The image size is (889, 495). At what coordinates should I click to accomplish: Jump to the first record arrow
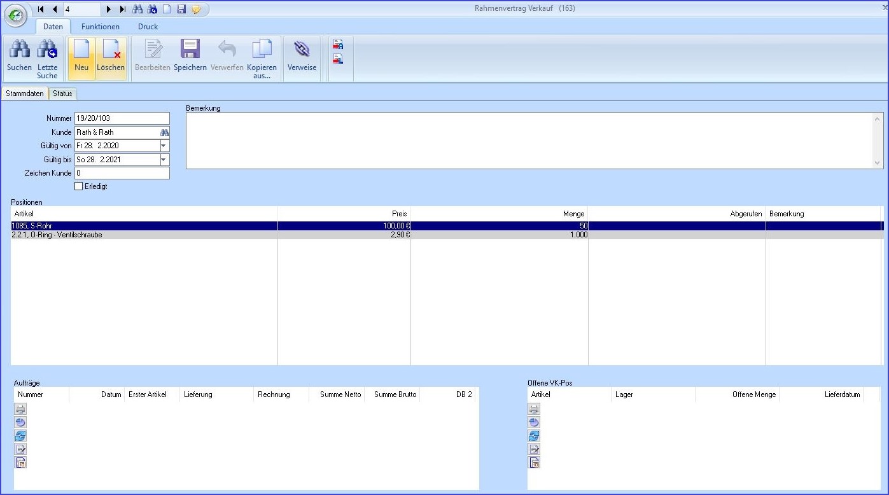tap(41, 10)
